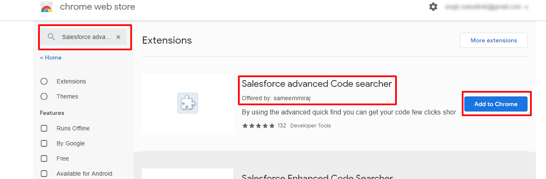Click the More extensions button
Screen dimensions: 546x179
pos(494,40)
